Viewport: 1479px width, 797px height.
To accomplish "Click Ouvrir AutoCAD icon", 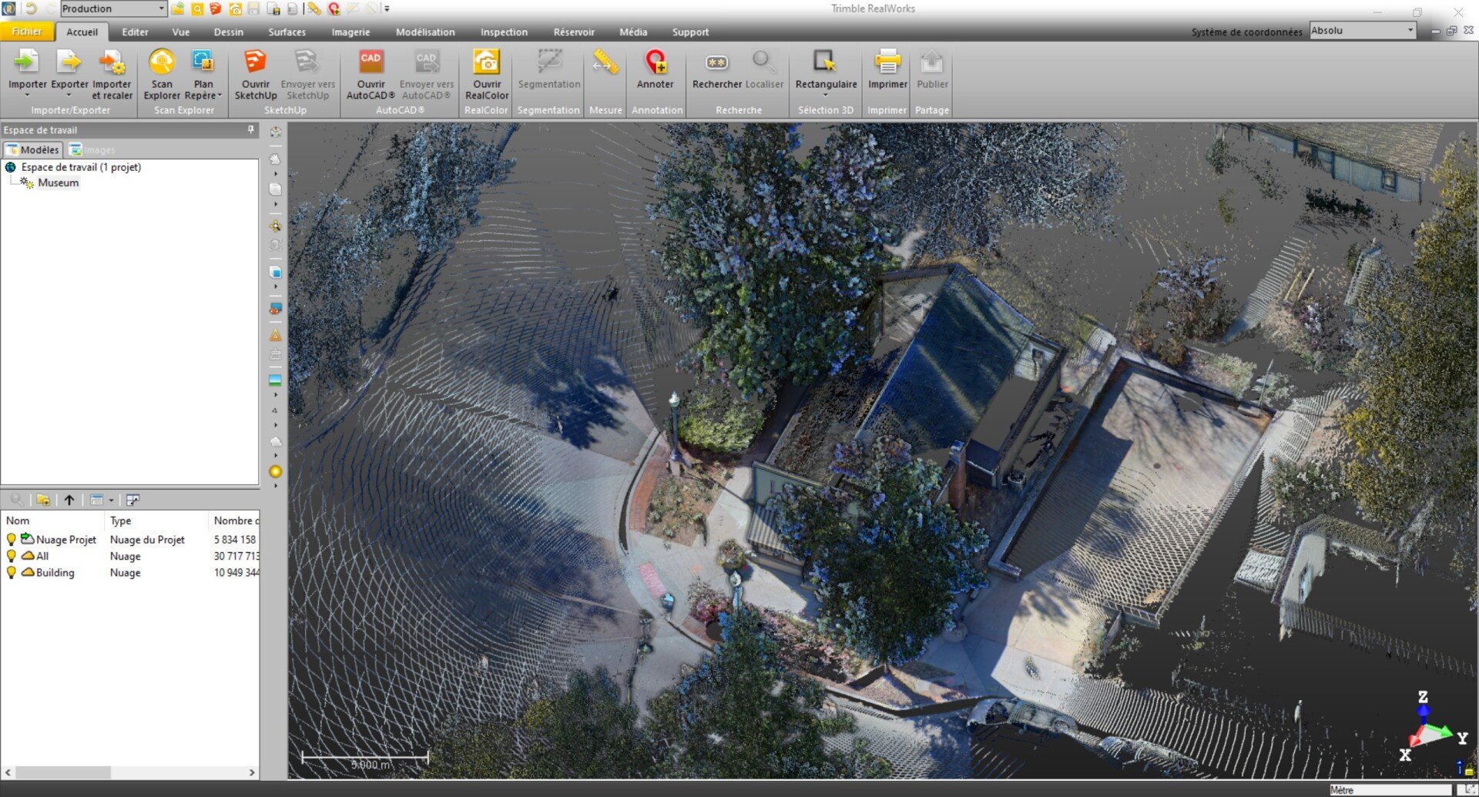I will click(371, 63).
